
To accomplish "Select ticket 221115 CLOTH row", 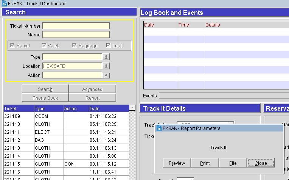I will [x=19, y=164].
